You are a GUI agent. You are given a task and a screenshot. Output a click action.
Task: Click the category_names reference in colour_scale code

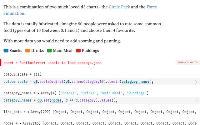coord(135,82)
